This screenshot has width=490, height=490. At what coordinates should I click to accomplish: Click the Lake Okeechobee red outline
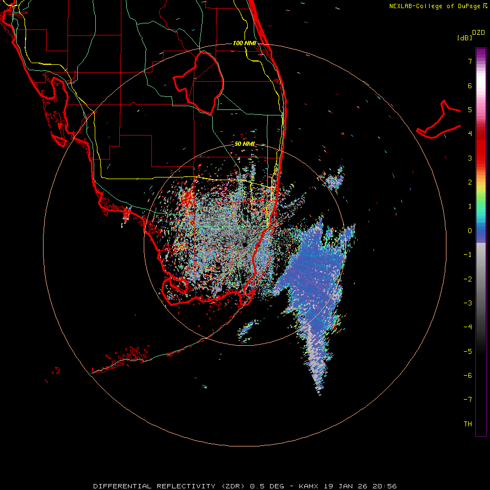coord(198,83)
